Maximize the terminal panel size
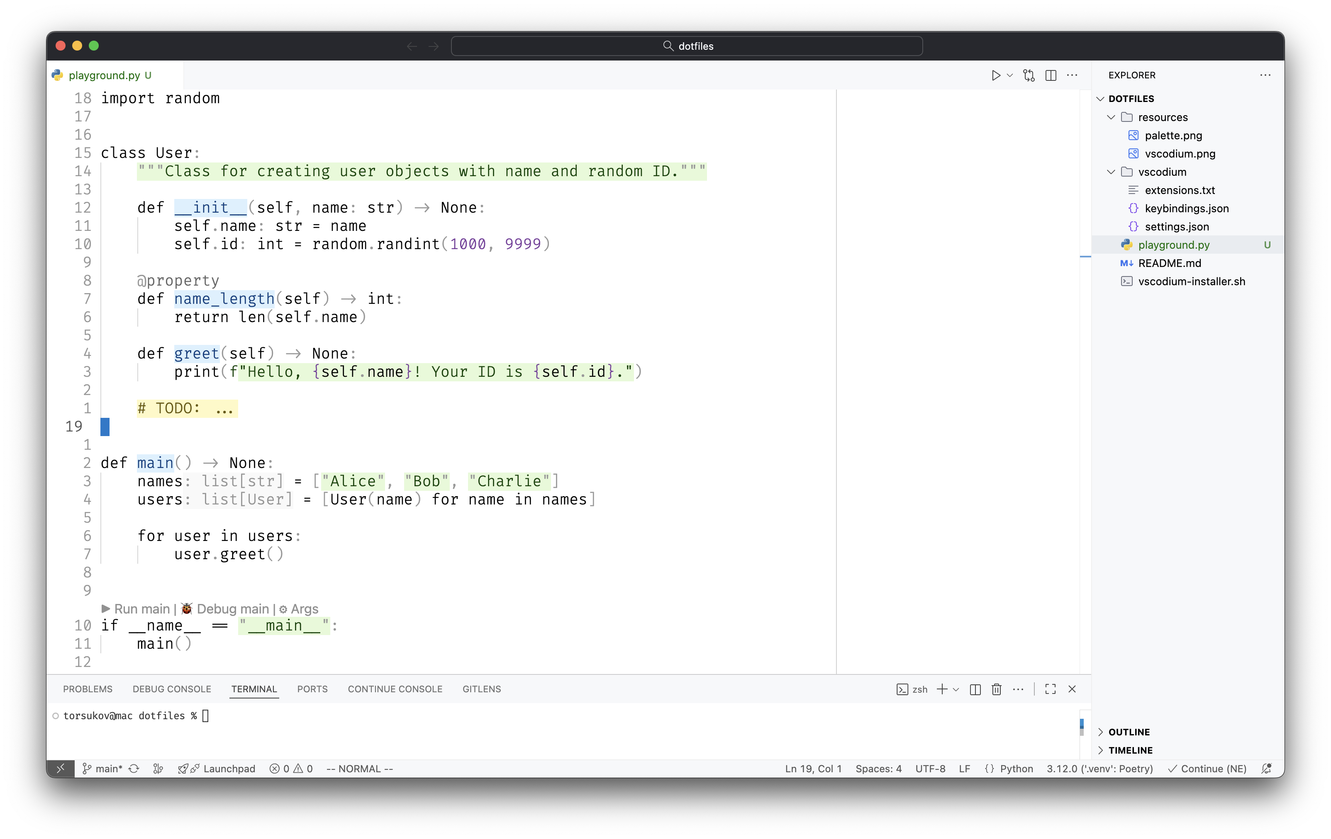 [1050, 689]
